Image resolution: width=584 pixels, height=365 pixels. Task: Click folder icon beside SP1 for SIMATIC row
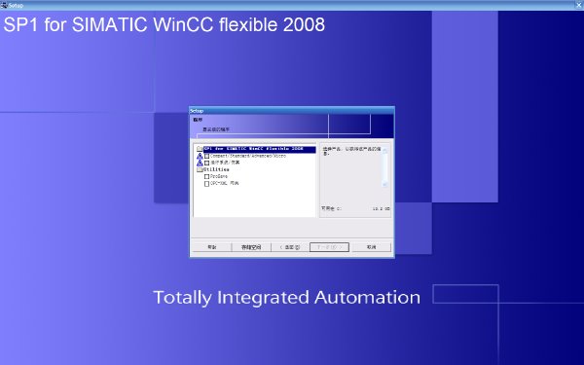(200, 149)
